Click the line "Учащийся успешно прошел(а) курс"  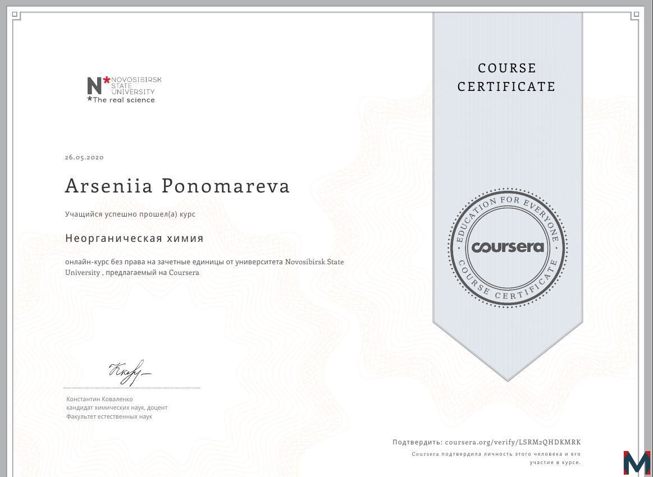[x=130, y=214]
